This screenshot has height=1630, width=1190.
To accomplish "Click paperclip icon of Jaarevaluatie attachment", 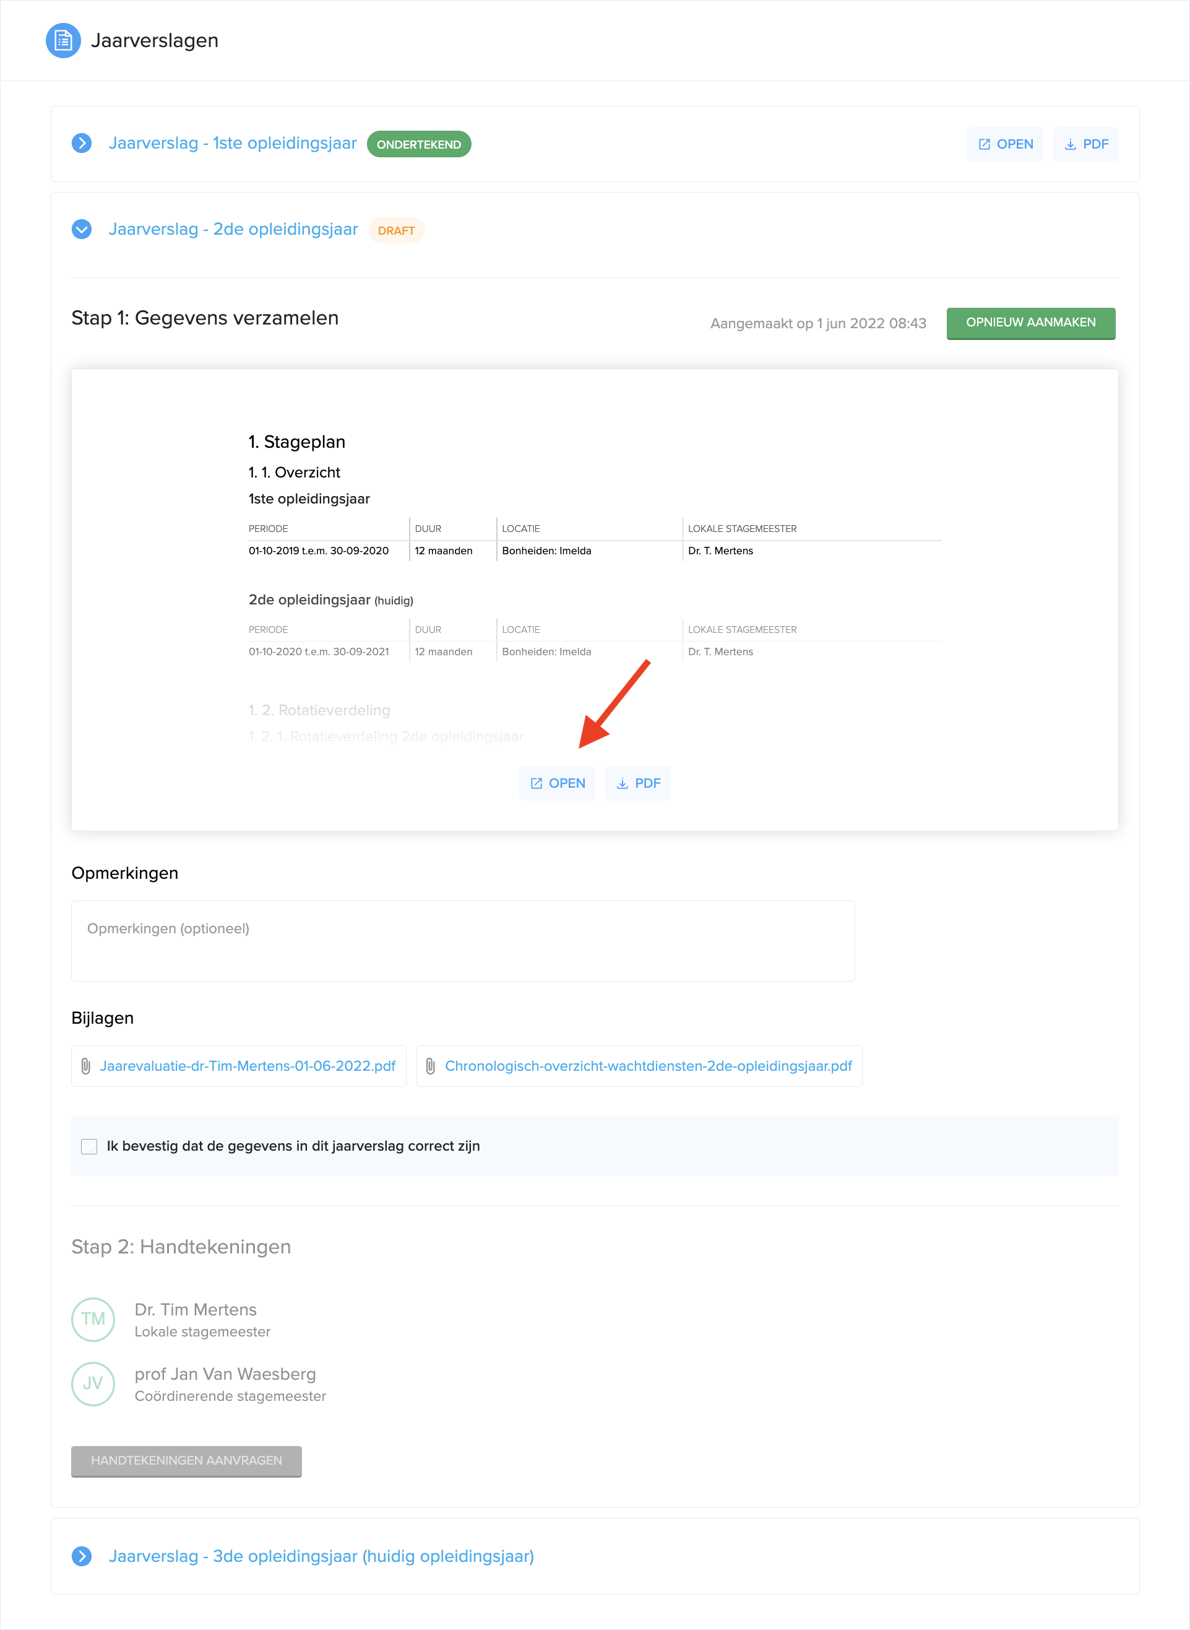I will pyautogui.click(x=86, y=1066).
